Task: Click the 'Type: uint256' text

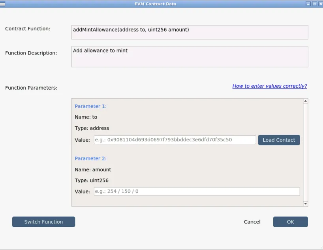Action: (92, 180)
